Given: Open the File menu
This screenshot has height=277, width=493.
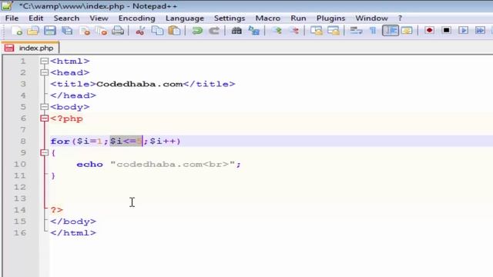Looking at the screenshot, I should click(x=12, y=18).
